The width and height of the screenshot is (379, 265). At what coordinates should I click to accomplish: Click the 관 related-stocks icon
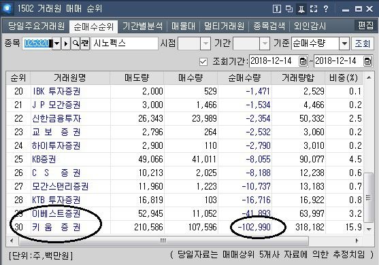click(85, 43)
